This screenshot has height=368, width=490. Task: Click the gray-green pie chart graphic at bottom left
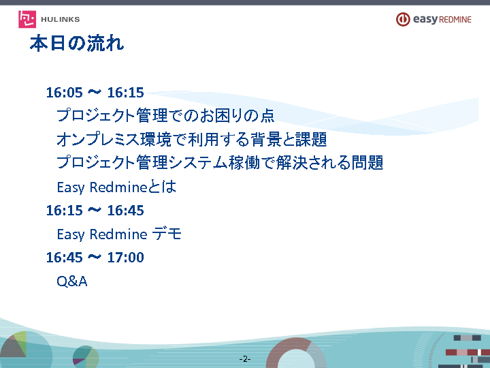[14, 346]
